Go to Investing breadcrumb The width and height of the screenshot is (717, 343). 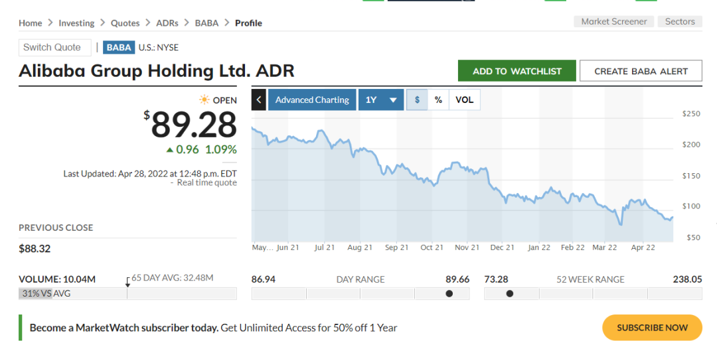coord(76,23)
